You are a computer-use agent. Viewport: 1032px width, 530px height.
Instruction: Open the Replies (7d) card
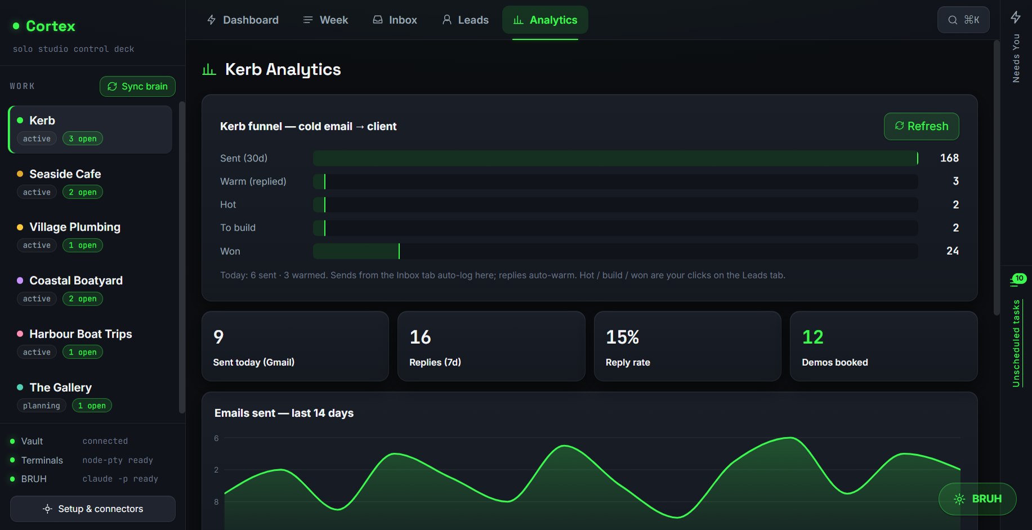point(492,346)
